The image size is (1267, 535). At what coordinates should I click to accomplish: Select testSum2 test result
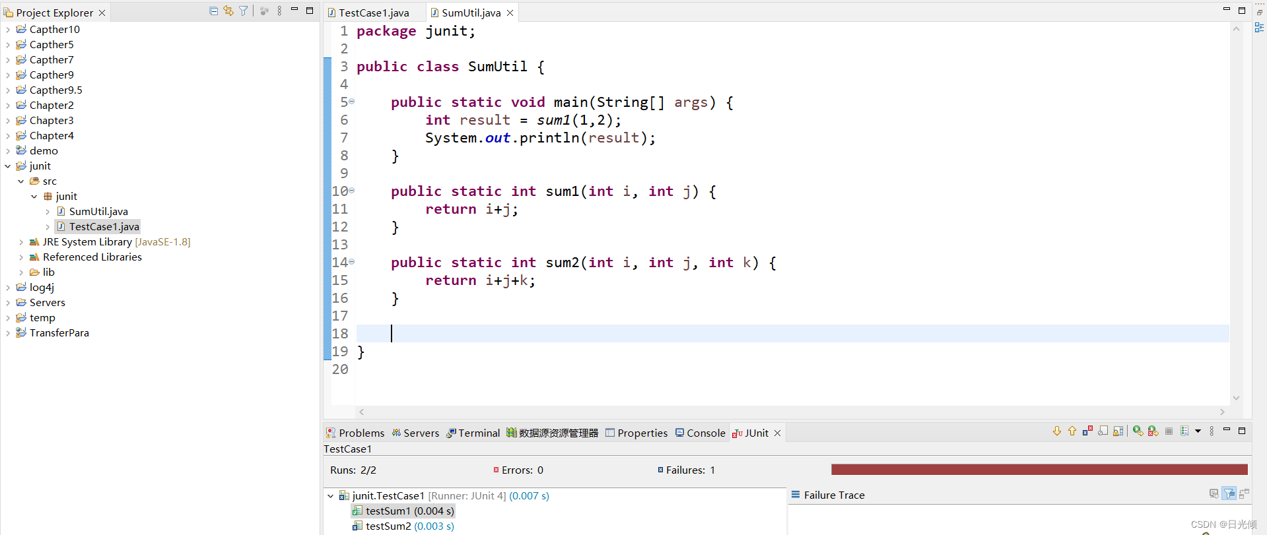coord(403,526)
